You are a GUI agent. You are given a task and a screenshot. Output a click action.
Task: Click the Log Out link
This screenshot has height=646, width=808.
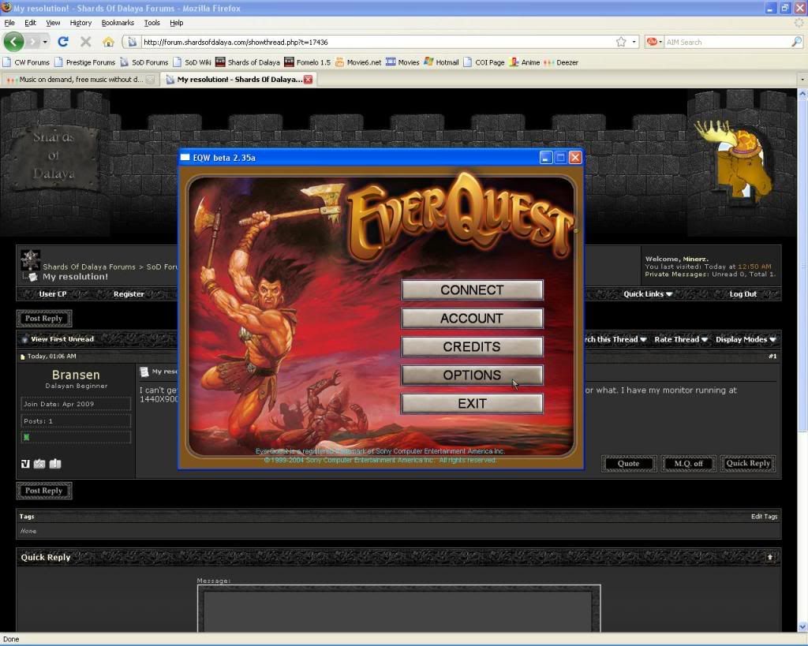coord(743,294)
